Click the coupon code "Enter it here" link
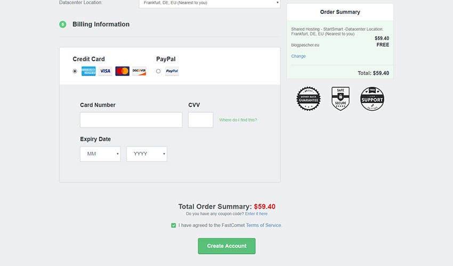453x266 pixels. [x=256, y=214]
